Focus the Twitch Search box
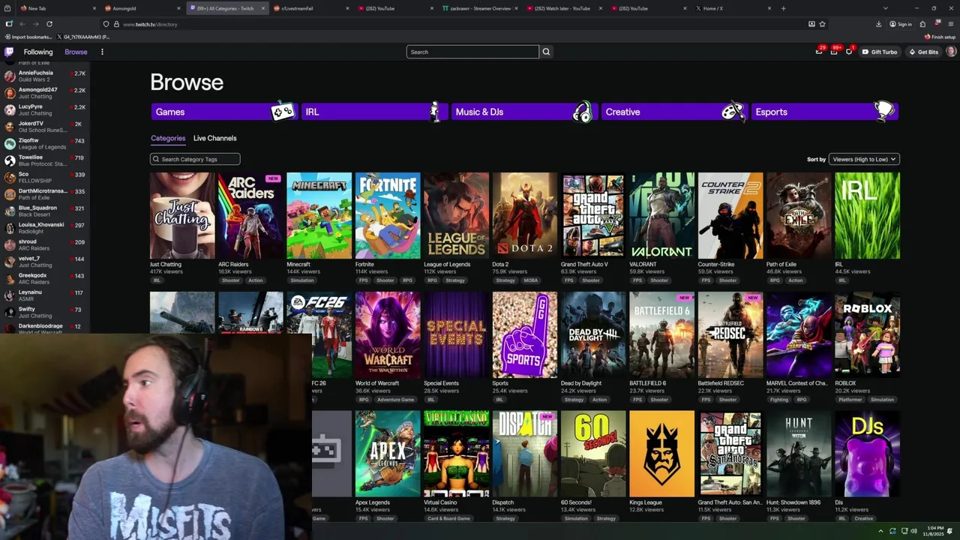This screenshot has width=960, height=540. click(472, 52)
